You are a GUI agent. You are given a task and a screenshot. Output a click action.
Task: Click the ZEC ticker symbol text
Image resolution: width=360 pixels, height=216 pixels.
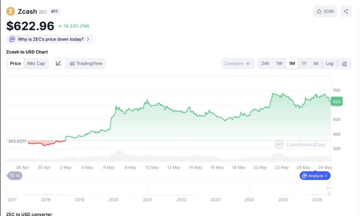click(43, 12)
